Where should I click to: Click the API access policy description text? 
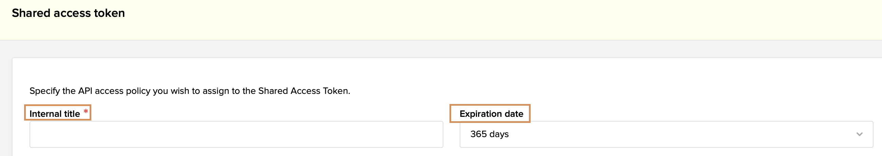[x=189, y=91]
